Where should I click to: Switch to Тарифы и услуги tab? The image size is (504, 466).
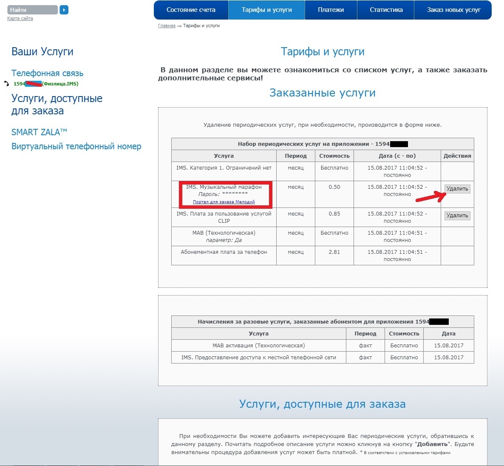tap(266, 10)
